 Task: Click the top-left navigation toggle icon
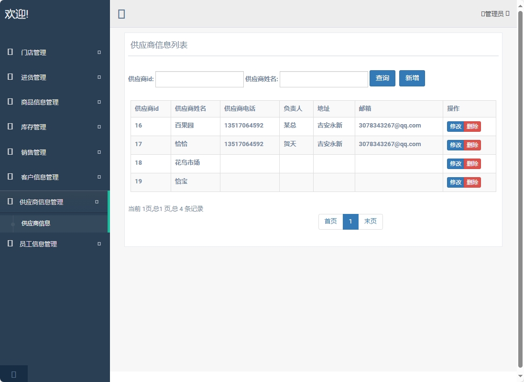121,14
